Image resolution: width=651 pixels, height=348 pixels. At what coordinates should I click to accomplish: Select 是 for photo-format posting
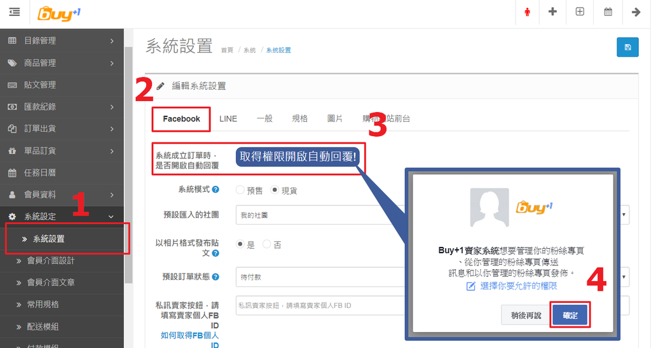click(x=240, y=244)
